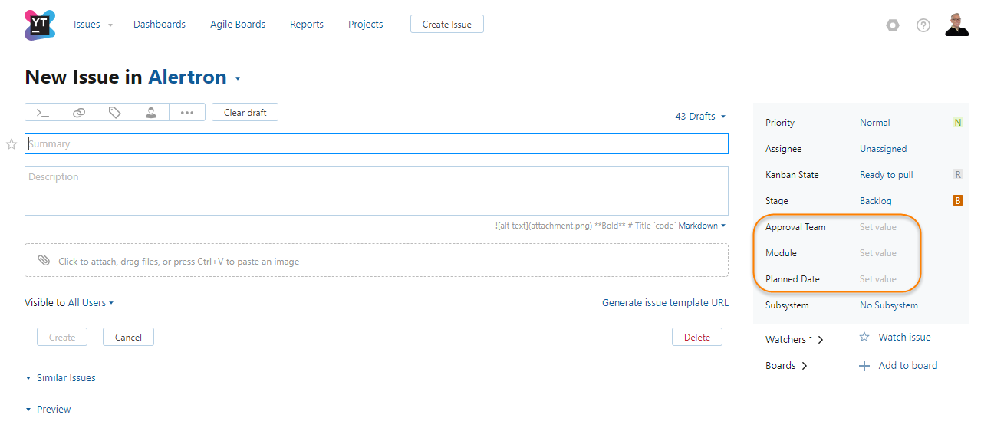The height and width of the screenshot is (438, 994).
Task: Click the green N priority badge
Action: (958, 123)
